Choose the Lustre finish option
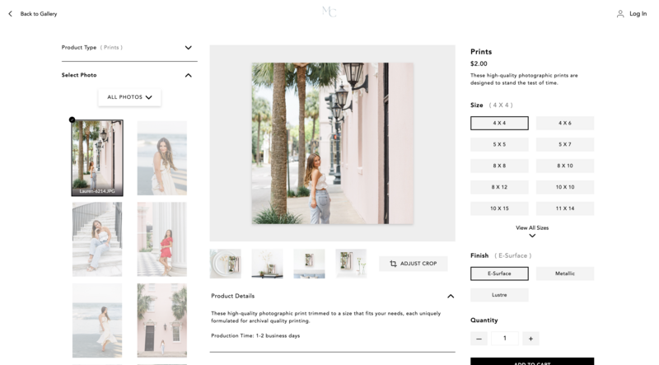 (499, 295)
